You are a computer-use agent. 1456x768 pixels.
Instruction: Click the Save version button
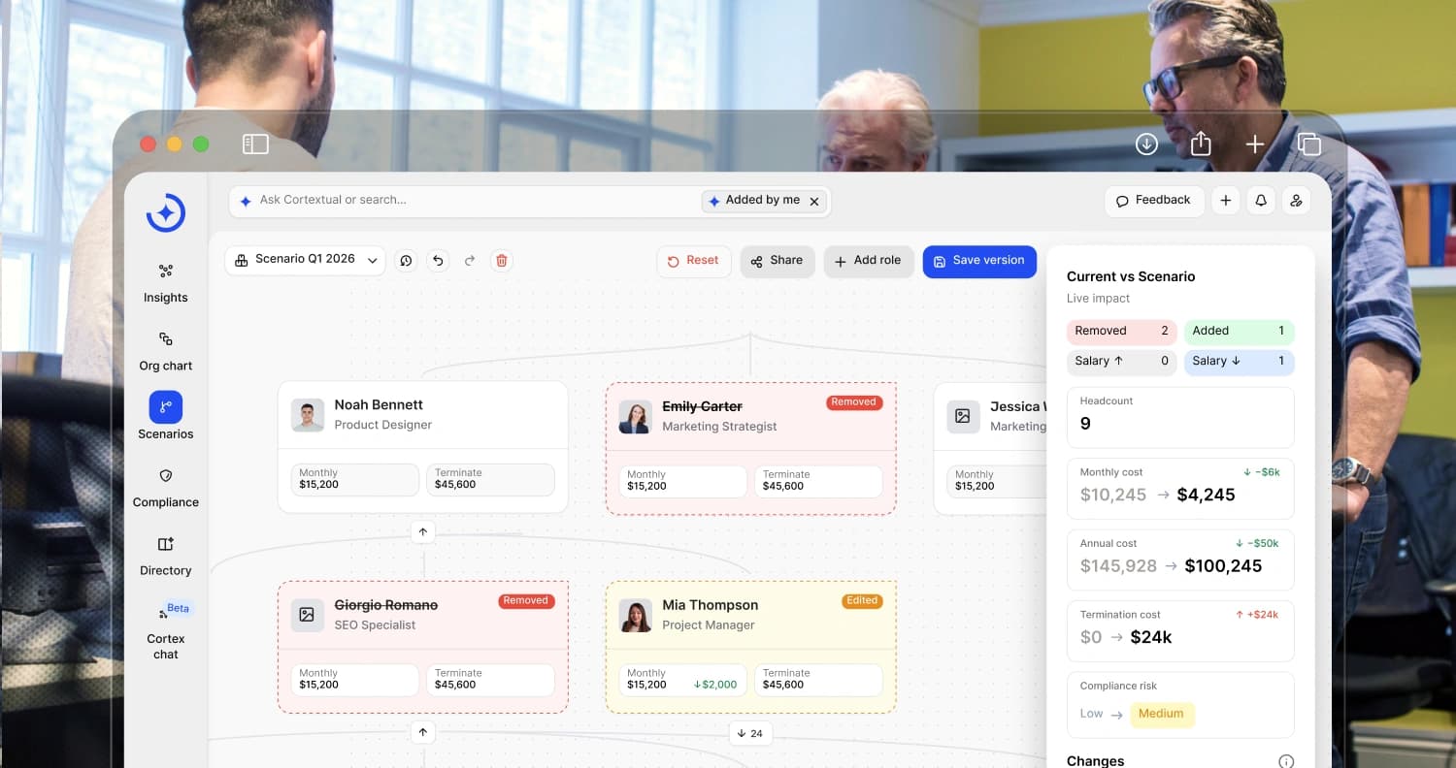(979, 261)
